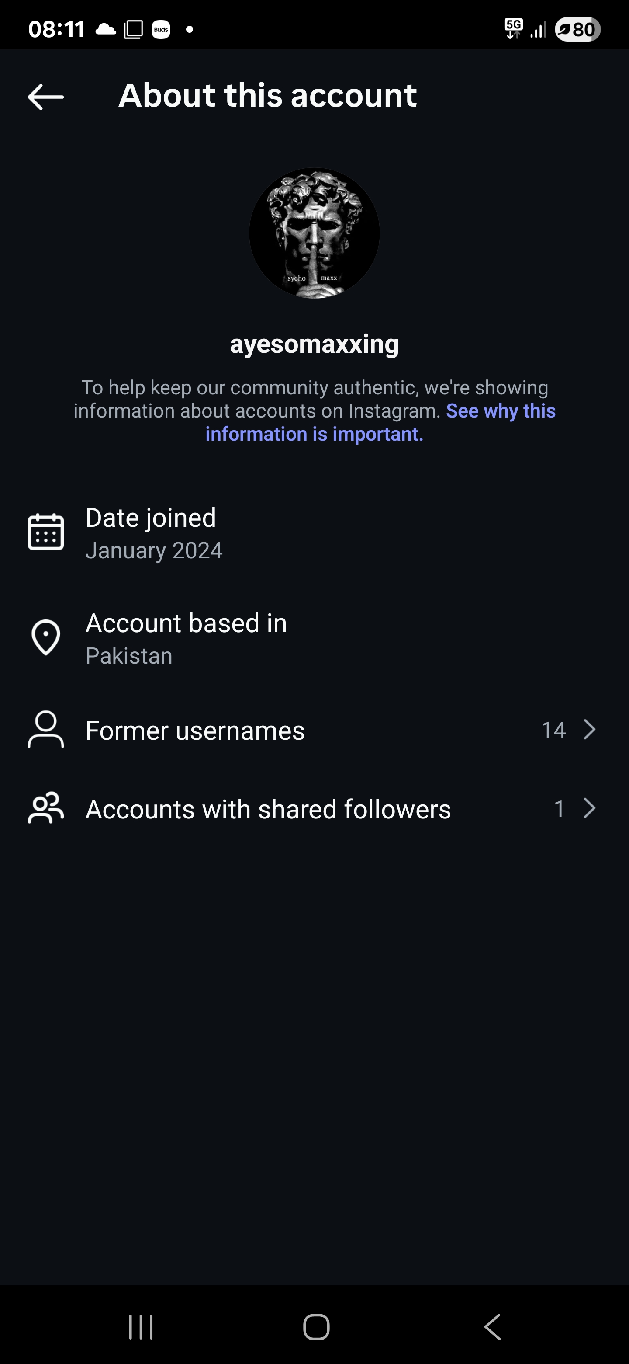Tap the Date joined calendar icon
Screen dimensions: 629x1364
[46, 532]
